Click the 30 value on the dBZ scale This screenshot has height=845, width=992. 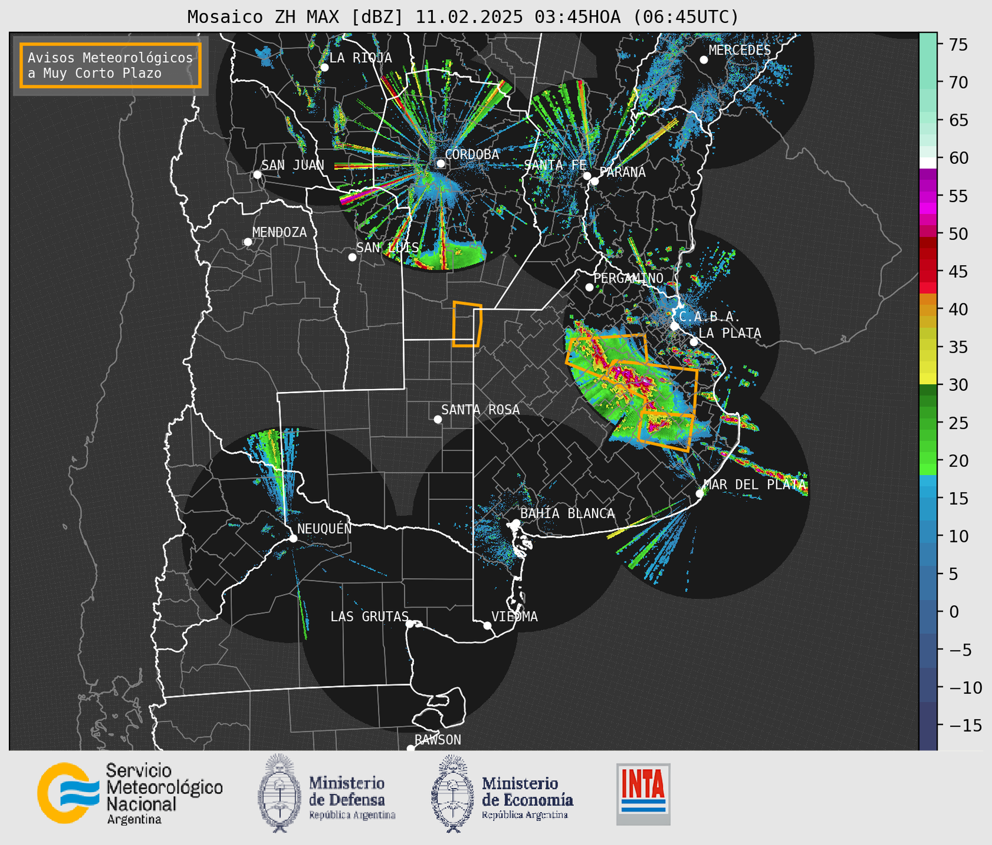point(958,385)
